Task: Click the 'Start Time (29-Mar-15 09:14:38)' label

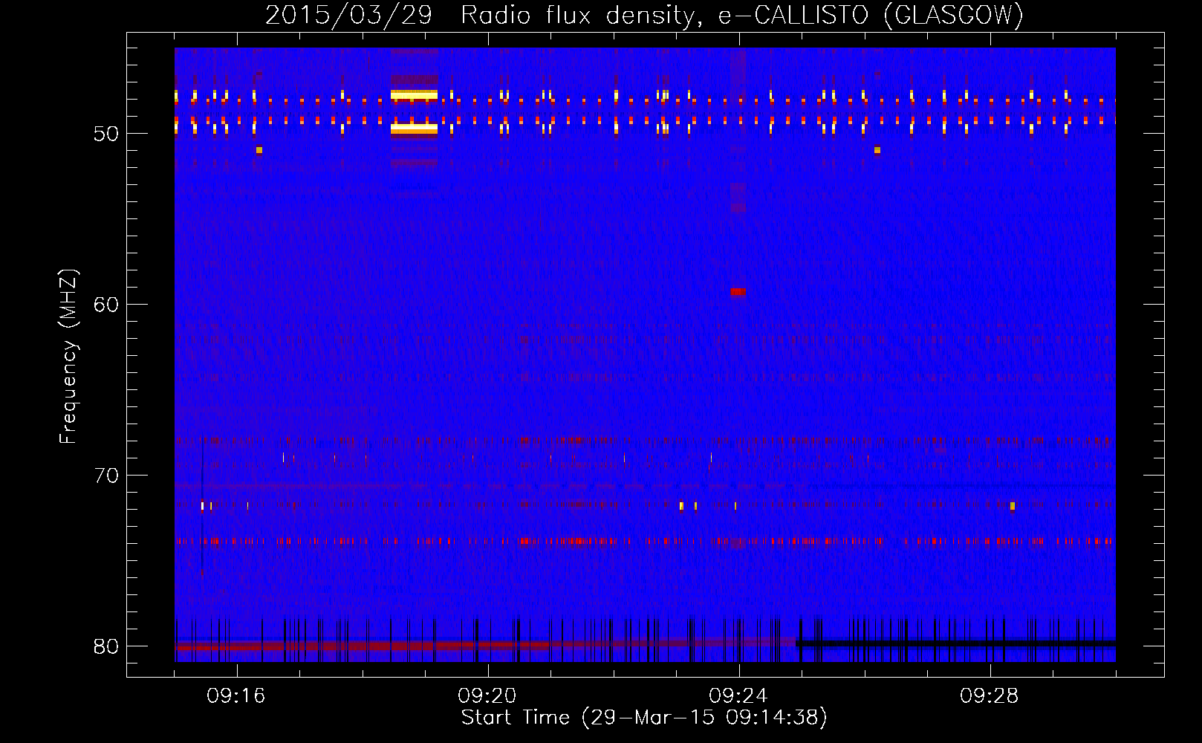Action: coord(644,718)
